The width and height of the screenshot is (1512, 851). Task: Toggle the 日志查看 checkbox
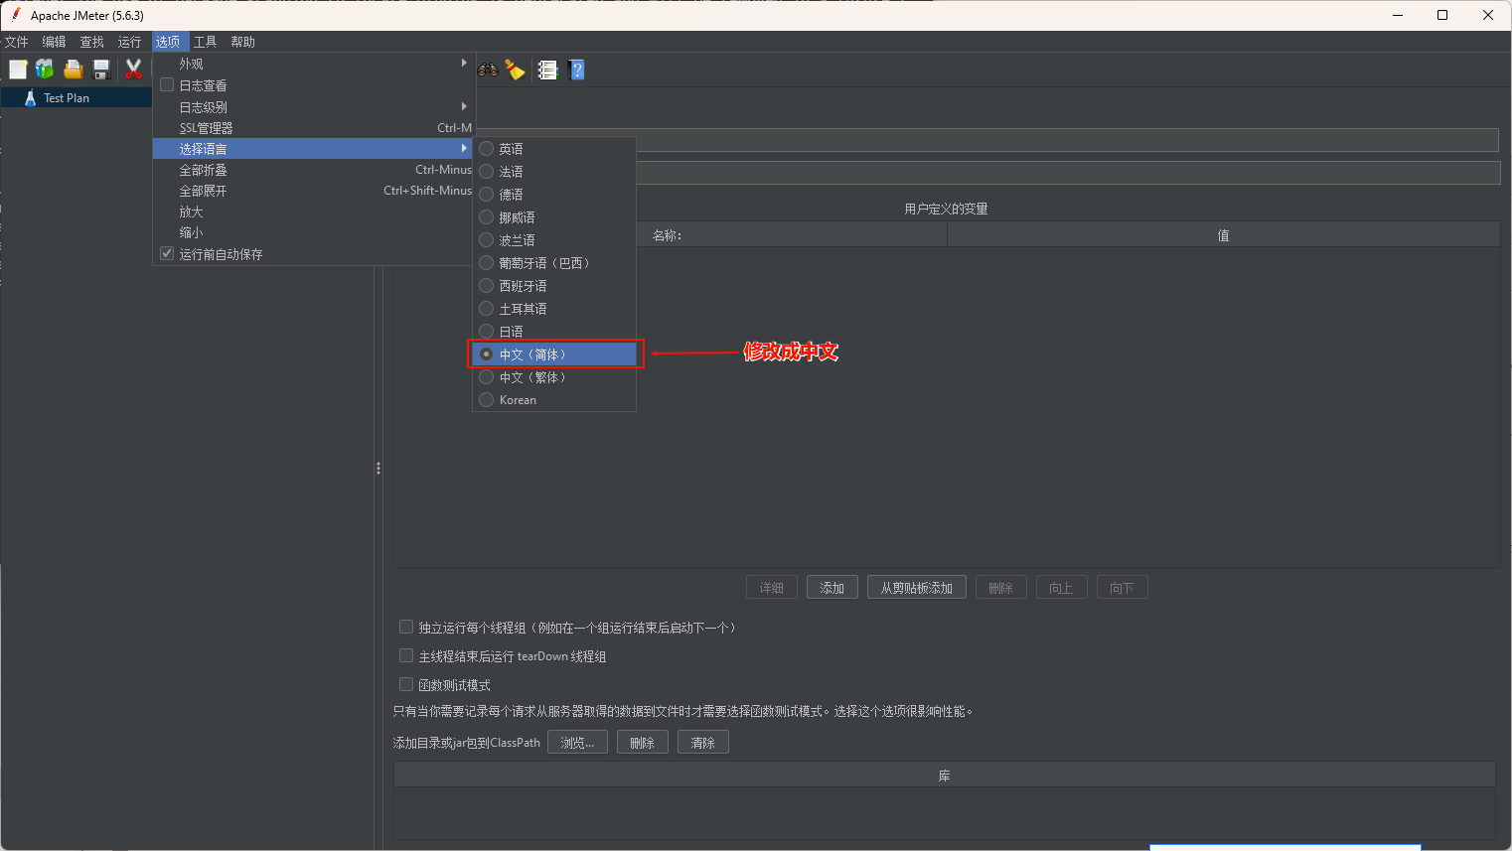tap(167, 85)
